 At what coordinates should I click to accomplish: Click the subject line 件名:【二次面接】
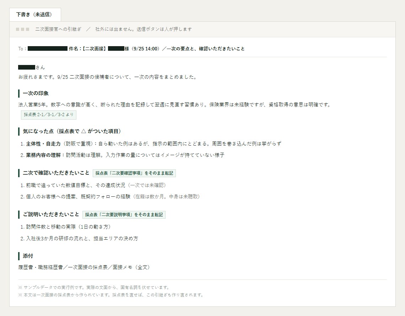157,49
